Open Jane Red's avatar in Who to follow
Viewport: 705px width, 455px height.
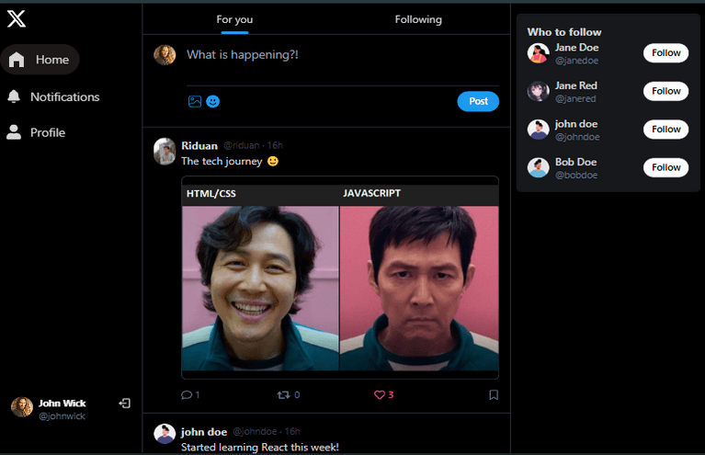539,92
